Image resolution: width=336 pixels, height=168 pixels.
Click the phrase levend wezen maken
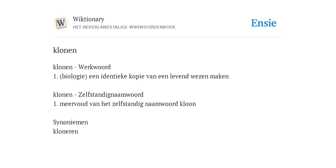tap(199, 76)
